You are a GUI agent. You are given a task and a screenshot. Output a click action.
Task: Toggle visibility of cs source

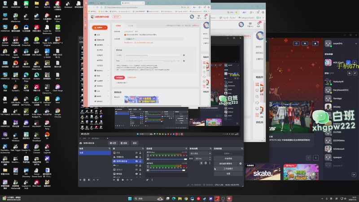pyautogui.click(x=136, y=165)
